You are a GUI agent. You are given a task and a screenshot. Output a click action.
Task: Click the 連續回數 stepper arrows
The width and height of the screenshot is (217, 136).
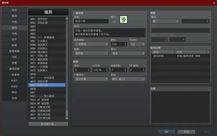click(125, 70)
